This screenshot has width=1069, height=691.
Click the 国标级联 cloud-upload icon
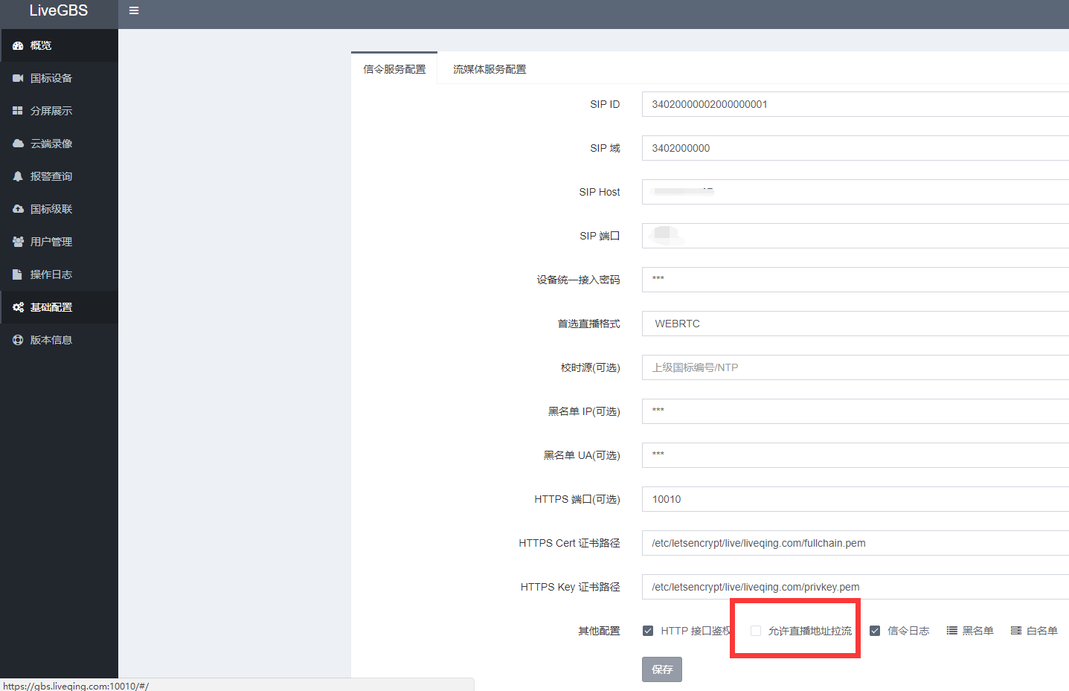click(18, 209)
